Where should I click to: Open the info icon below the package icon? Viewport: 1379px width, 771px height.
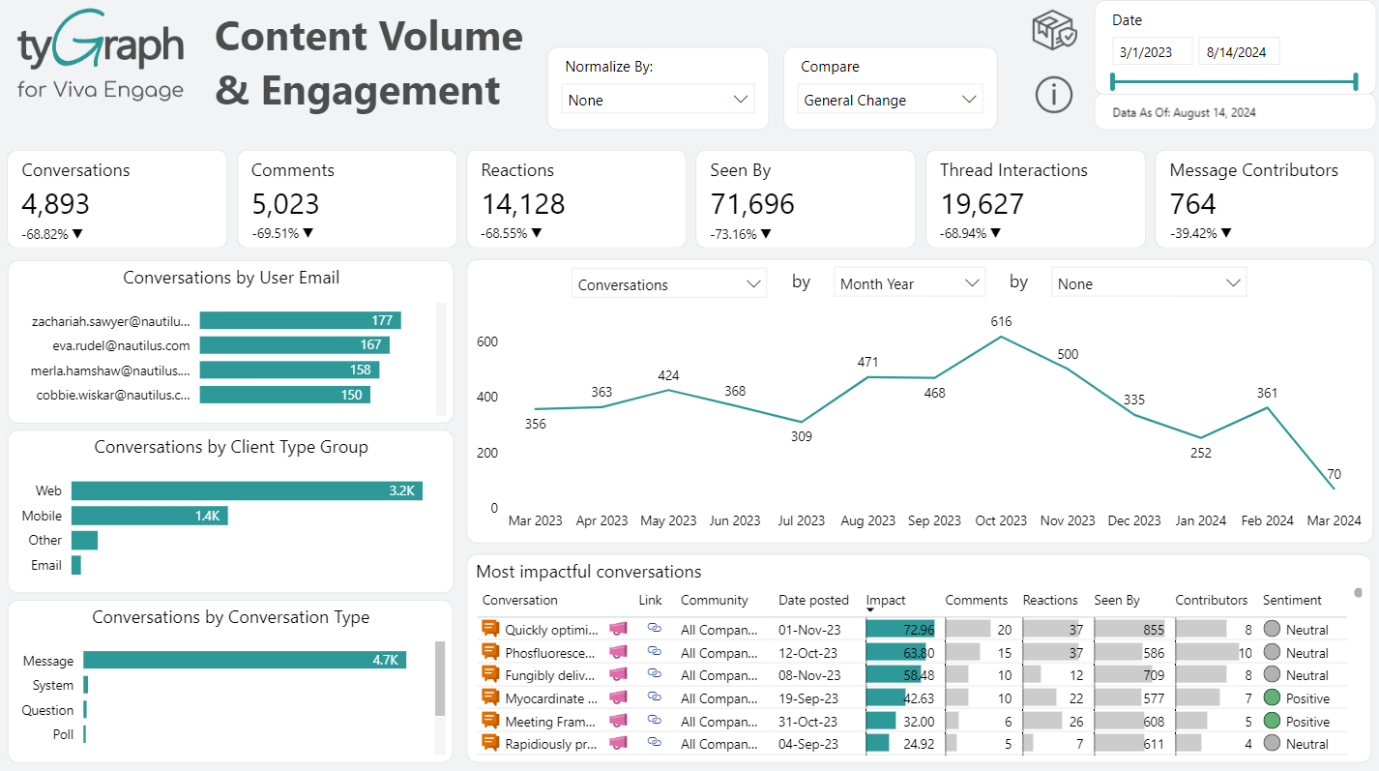point(1053,95)
